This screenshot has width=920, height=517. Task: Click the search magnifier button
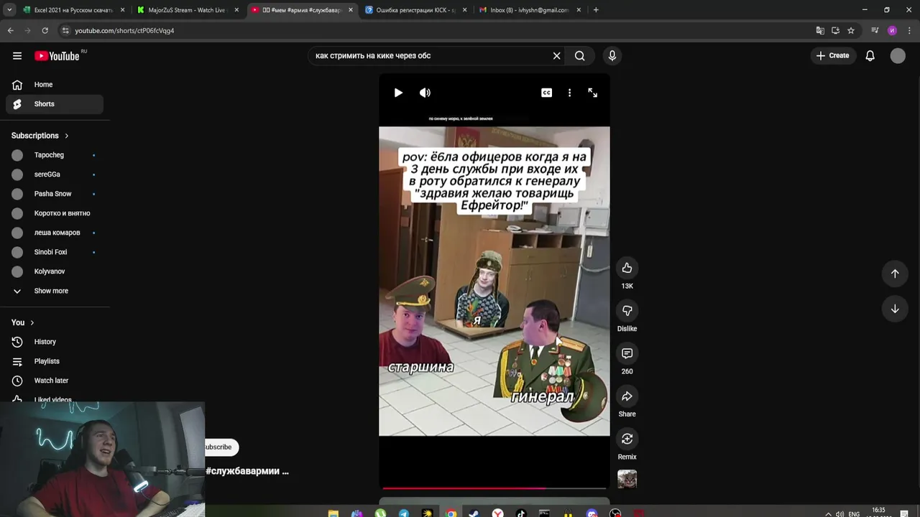click(x=580, y=55)
